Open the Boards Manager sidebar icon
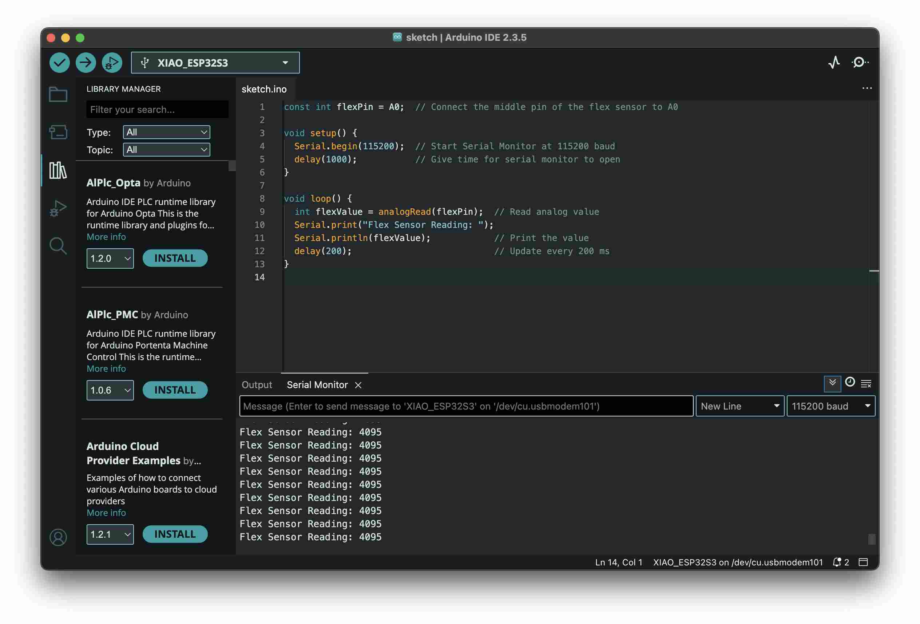Viewport: 920px width, 624px height. [58, 132]
